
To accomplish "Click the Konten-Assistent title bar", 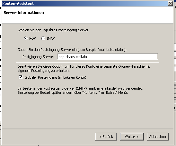I will point(85,4).
